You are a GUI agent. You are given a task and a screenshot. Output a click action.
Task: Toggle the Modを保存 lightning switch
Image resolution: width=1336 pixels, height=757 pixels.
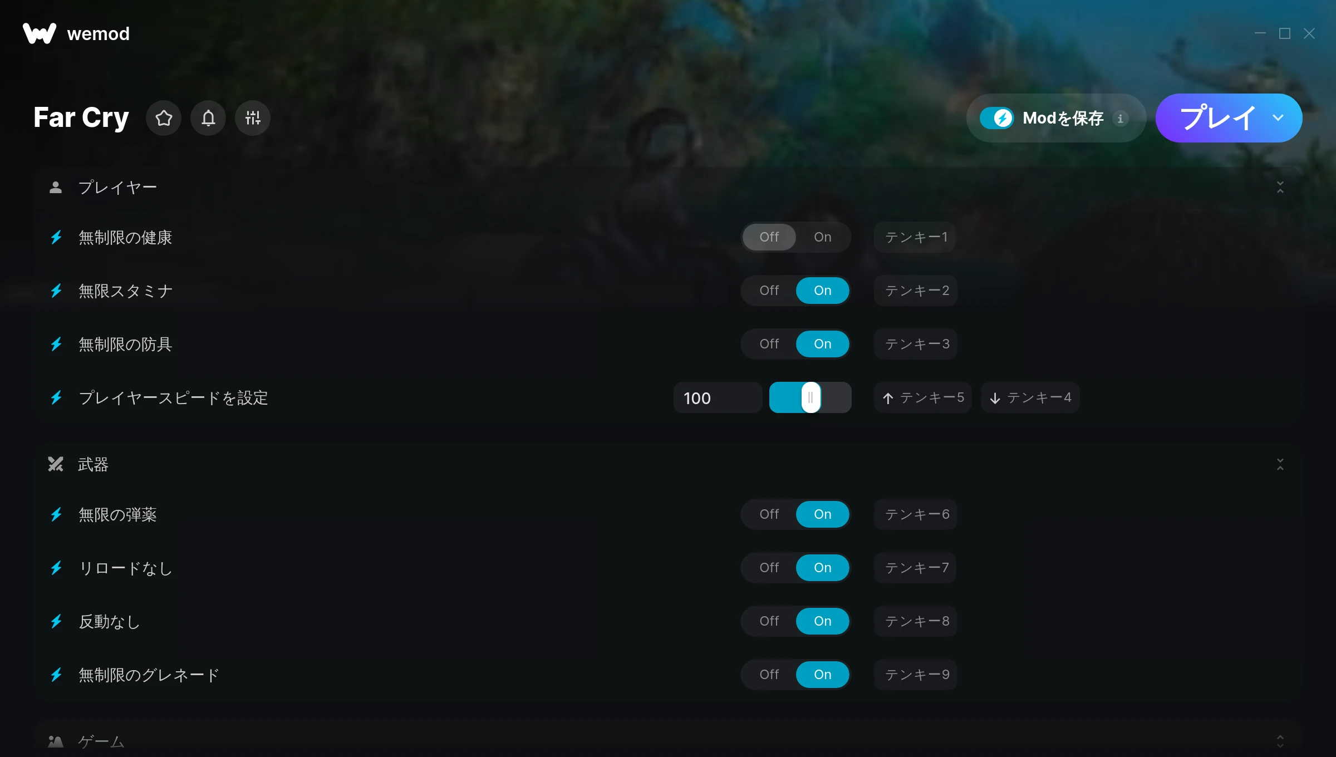[x=997, y=118]
